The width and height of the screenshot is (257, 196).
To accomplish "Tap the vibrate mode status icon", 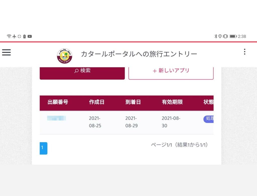I will [x=225, y=36].
